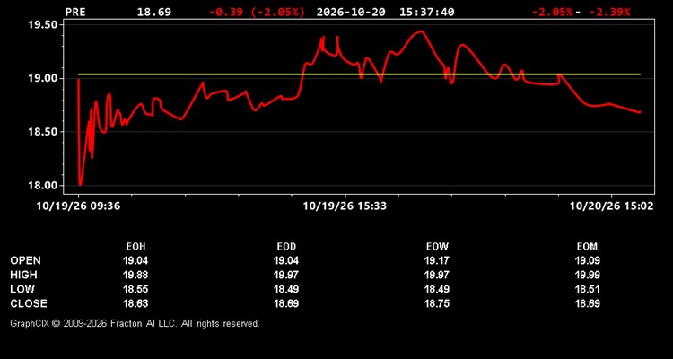This screenshot has width=673, height=359.
Task: Select EOW close value 18.75
Action: (437, 303)
